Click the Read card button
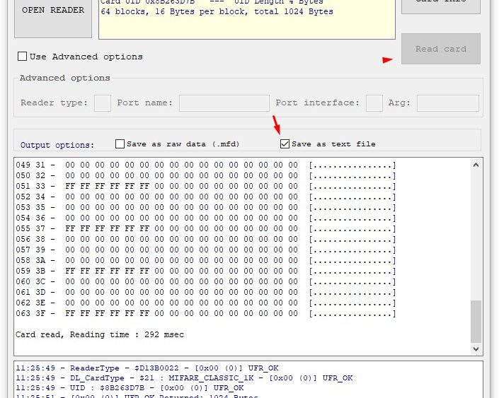This screenshot has width=499, height=398. tap(440, 49)
